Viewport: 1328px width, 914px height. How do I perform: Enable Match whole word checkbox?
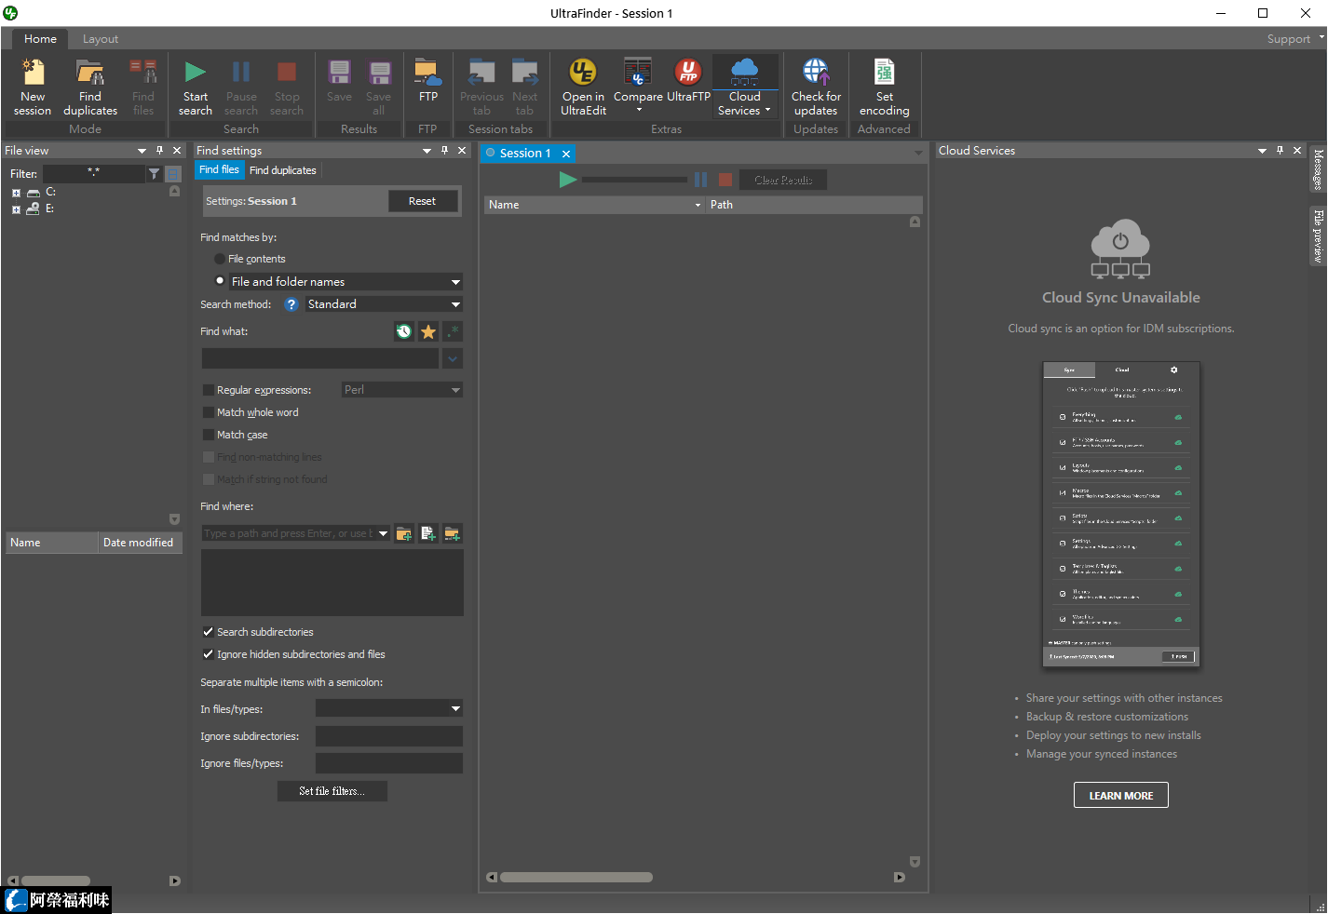[x=209, y=412]
